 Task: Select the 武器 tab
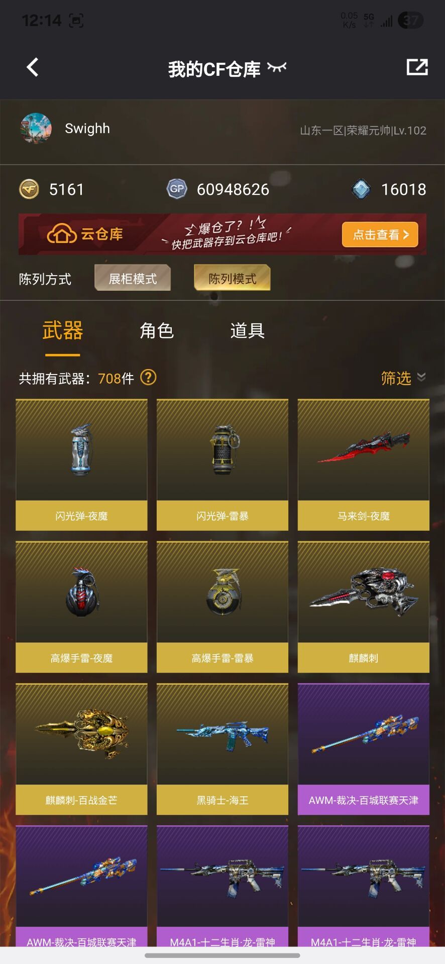click(63, 331)
